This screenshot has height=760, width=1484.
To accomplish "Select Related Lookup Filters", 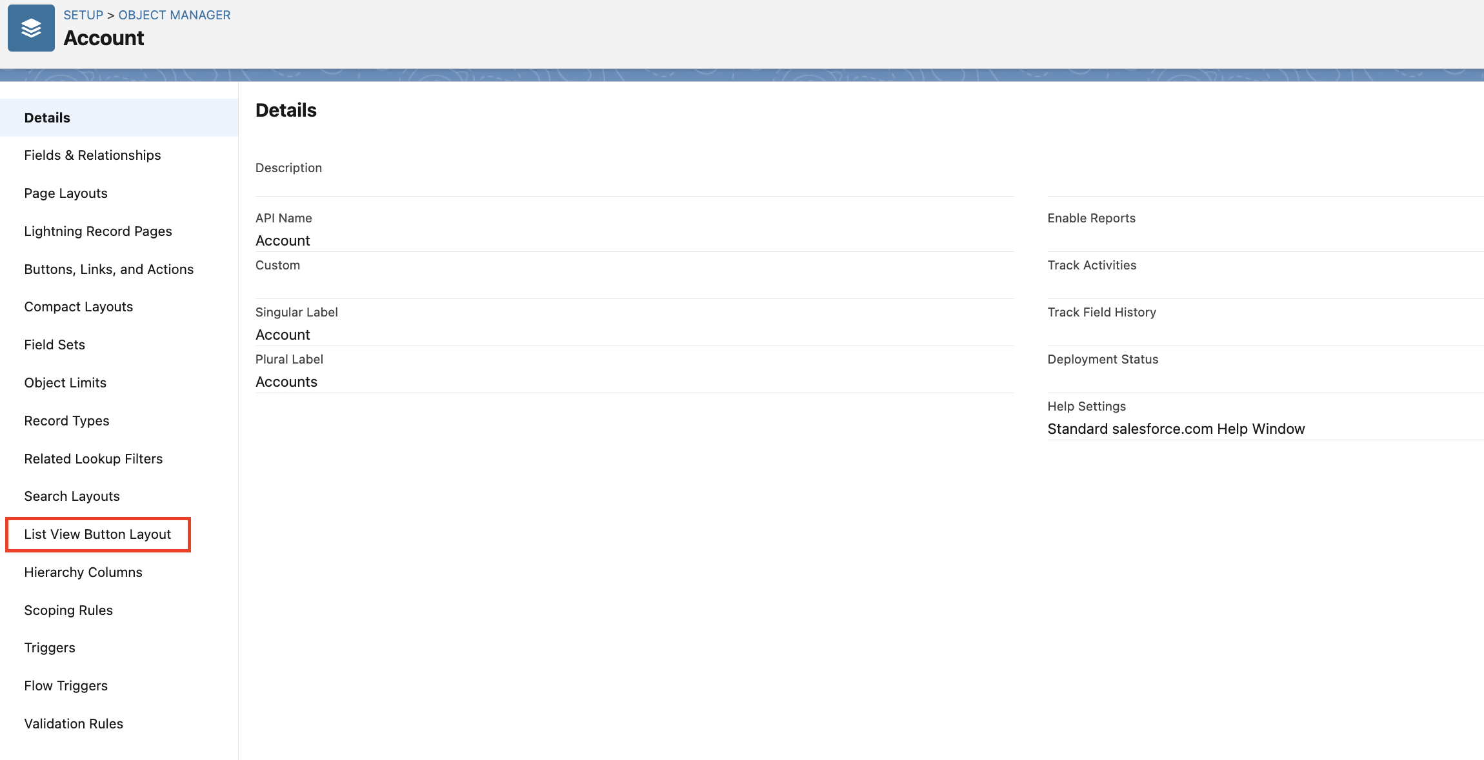I will [93, 459].
